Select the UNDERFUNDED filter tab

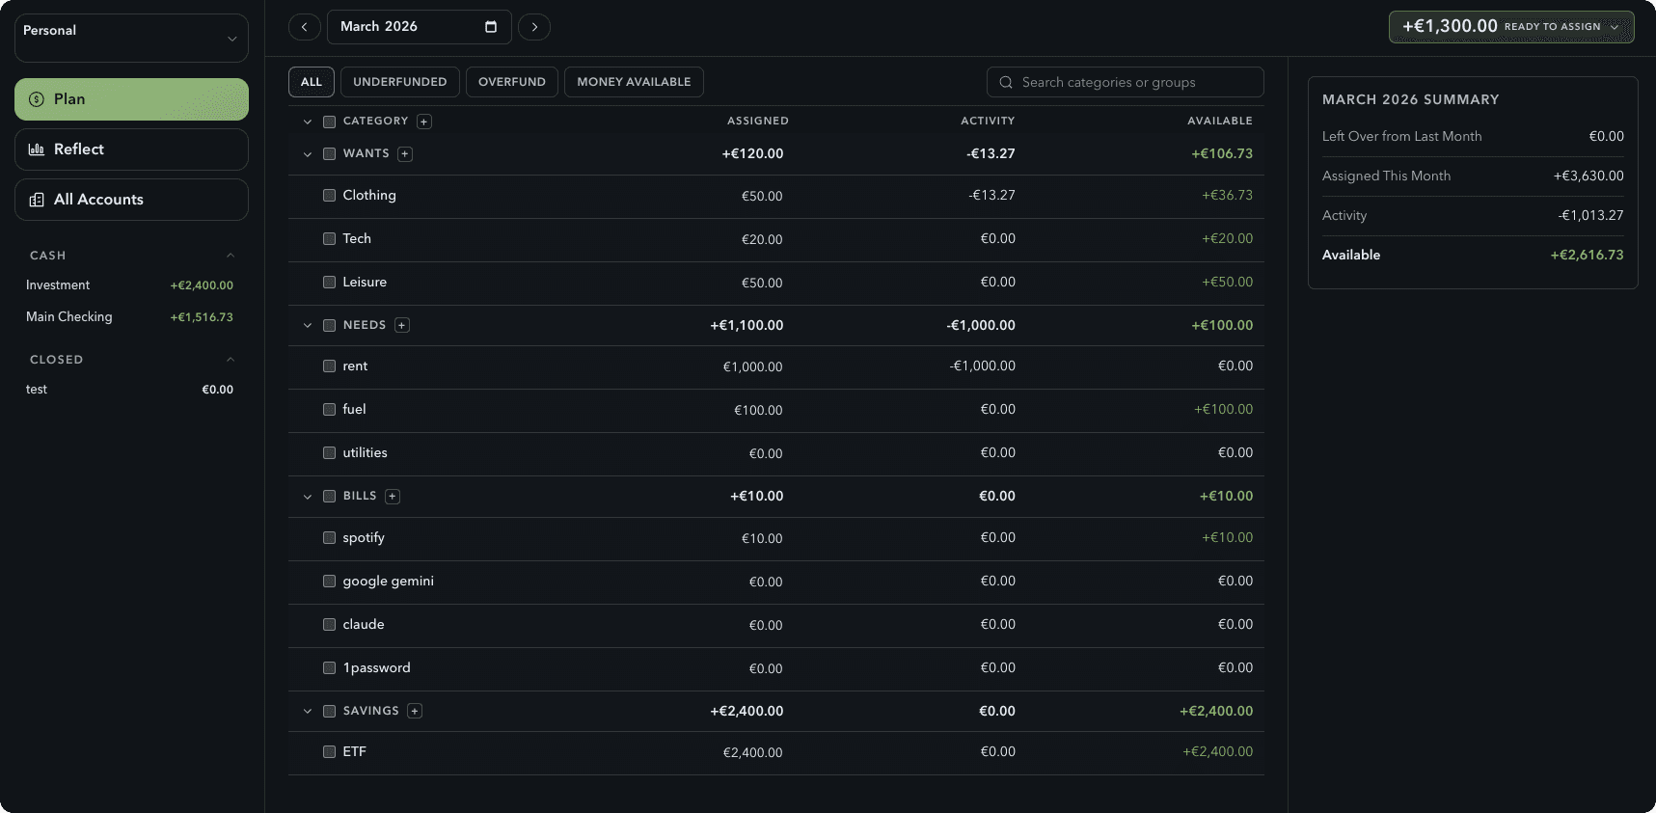pyautogui.click(x=400, y=82)
